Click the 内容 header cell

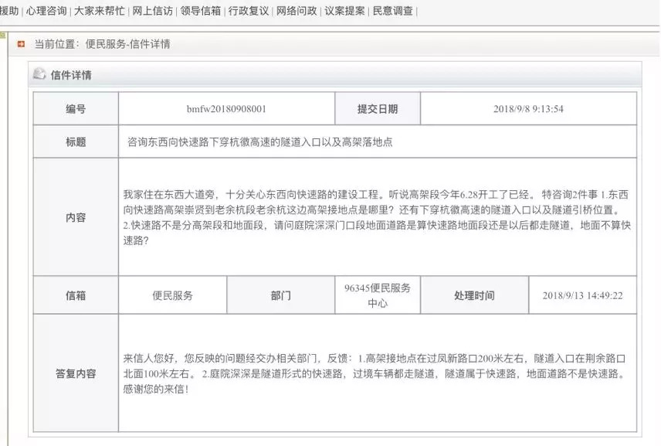coord(76,217)
